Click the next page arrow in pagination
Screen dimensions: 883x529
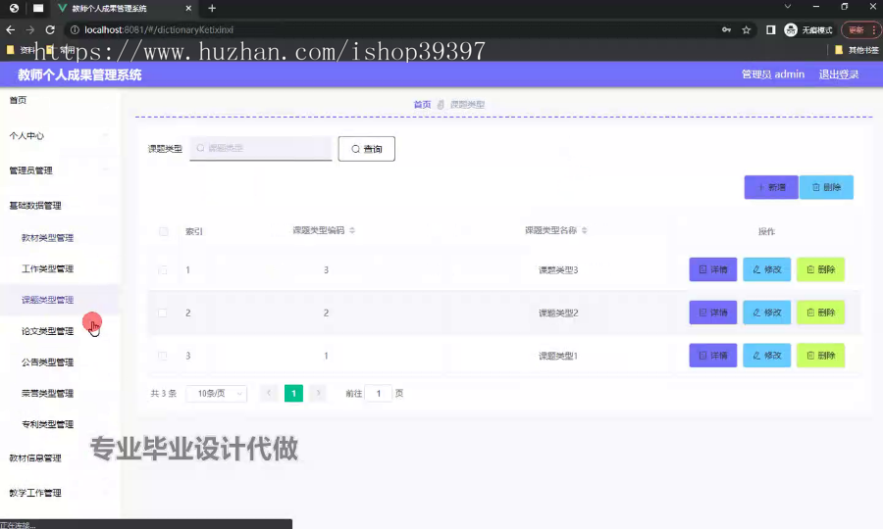coord(318,394)
